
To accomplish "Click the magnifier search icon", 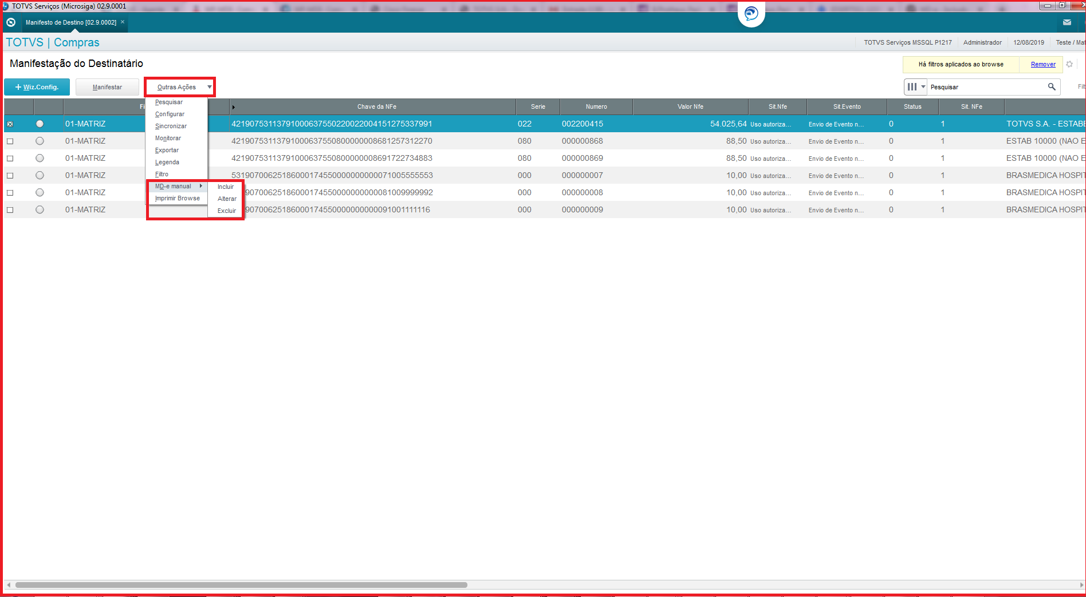I will click(x=1052, y=87).
